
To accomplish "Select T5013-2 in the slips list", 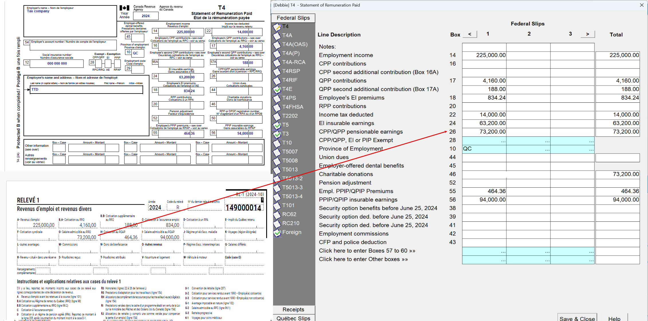I will [x=292, y=179].
